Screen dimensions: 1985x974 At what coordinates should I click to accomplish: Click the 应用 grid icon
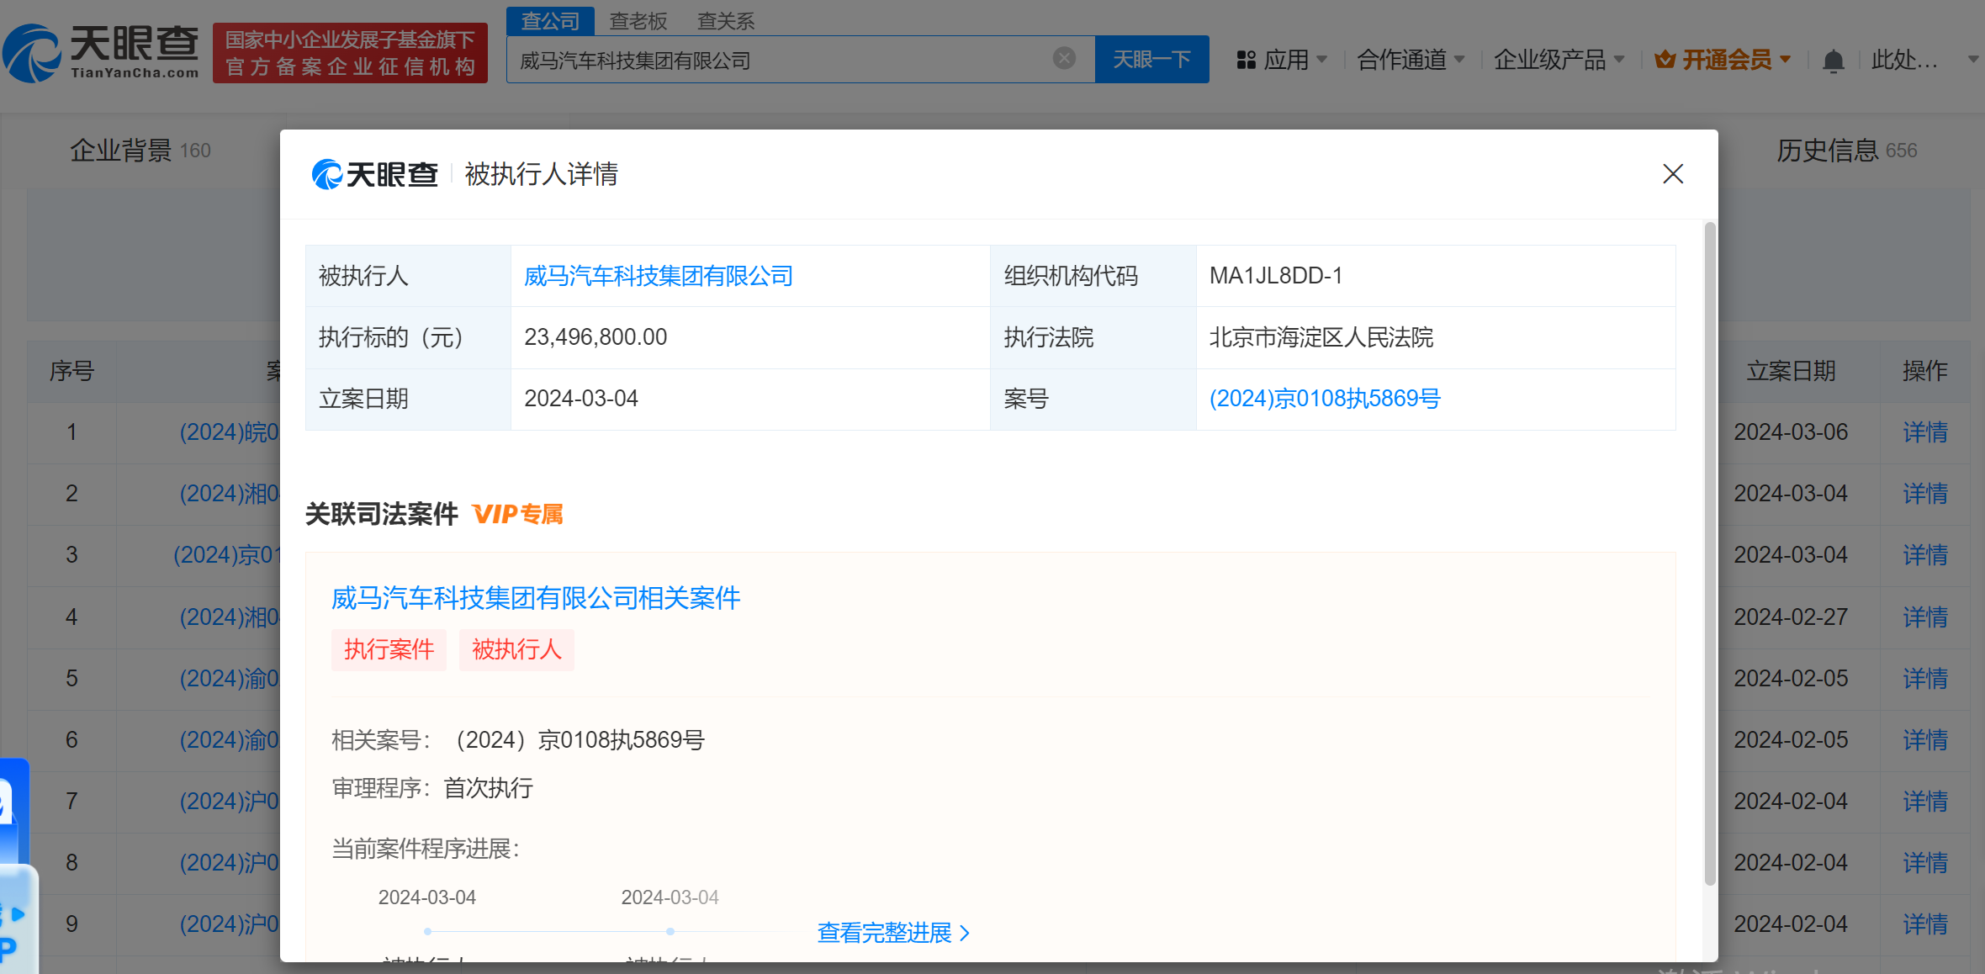pos(1246,60)
